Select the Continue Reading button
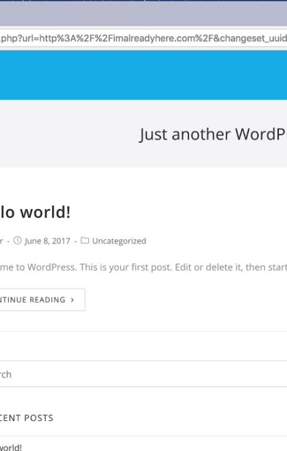This screenshot has height=451, width=287. [x=42, y=300]
